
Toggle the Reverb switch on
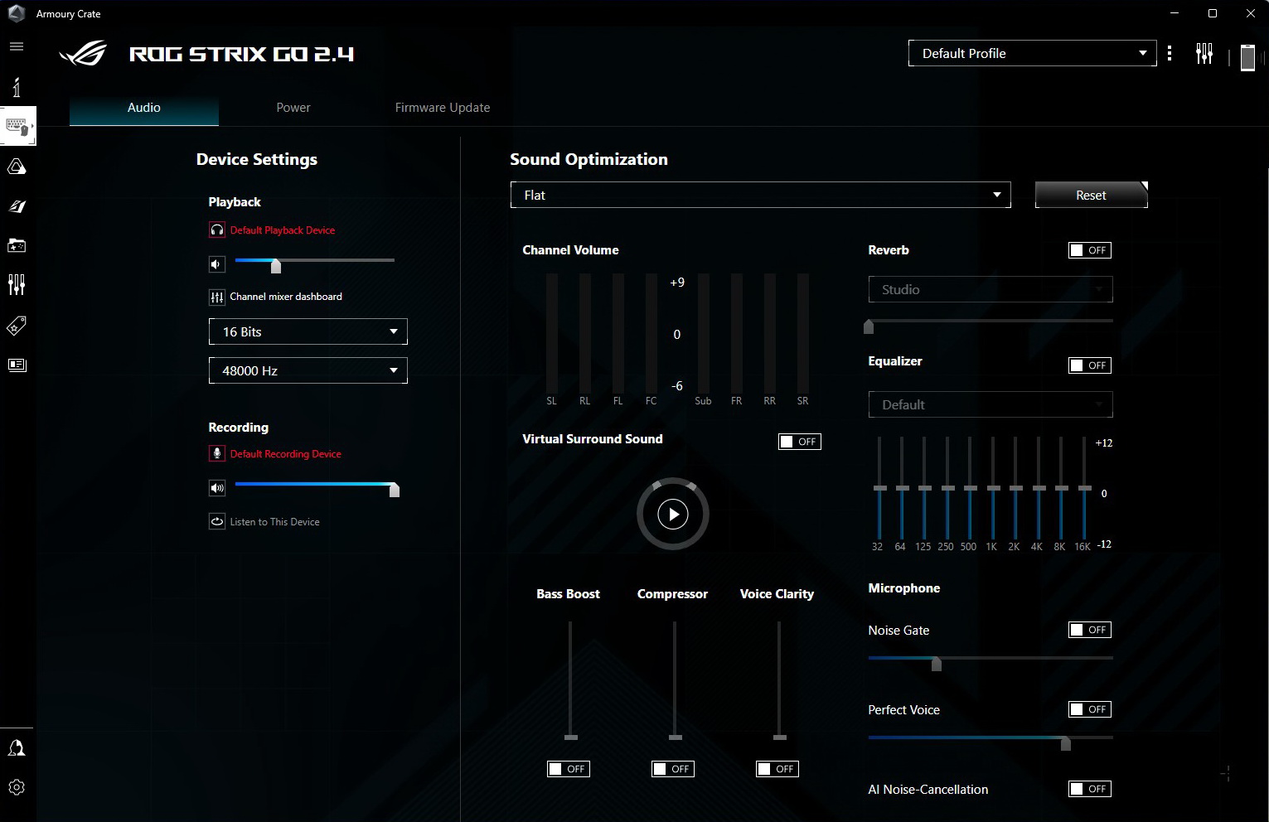(1089, 250)
